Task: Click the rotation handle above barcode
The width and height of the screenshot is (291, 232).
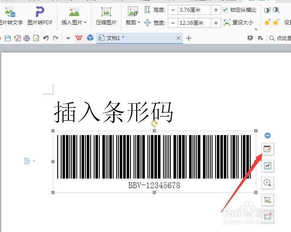Action: (154, 123)
